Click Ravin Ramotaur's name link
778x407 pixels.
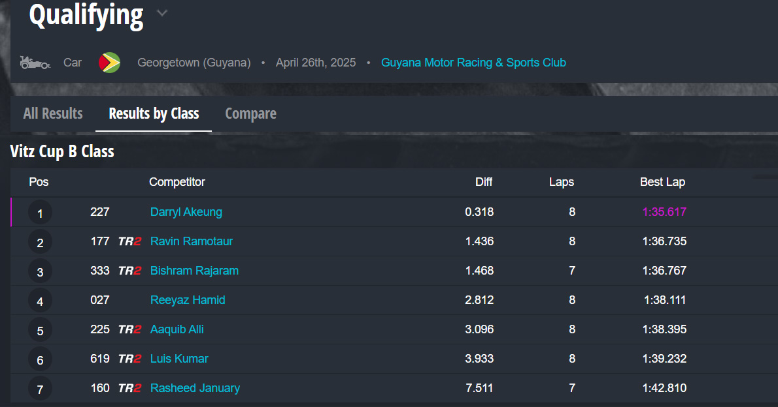coord(192,241)
